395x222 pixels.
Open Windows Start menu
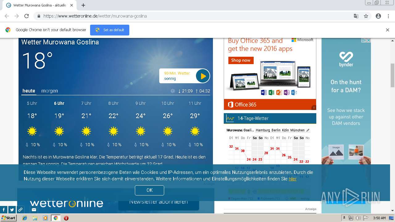(x=8, y=218)
